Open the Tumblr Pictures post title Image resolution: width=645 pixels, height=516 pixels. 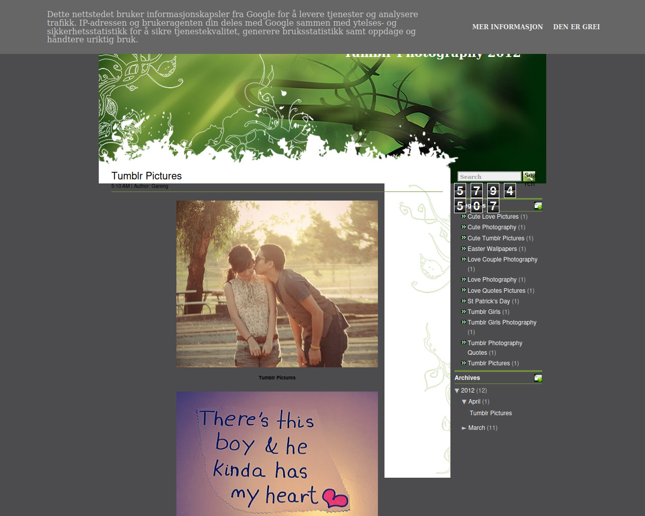pos(147,176)
